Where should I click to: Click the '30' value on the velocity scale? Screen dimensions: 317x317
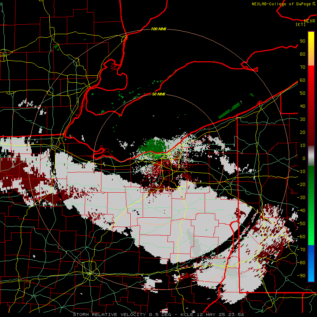[303, 119]
